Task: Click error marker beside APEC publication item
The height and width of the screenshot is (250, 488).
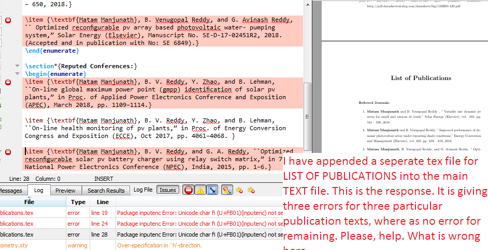Action: 8,82
